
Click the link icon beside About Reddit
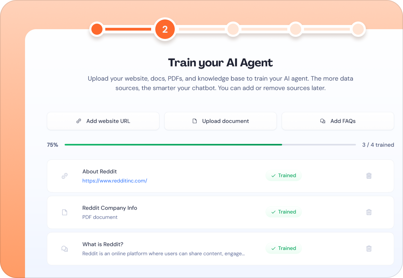click(x=65, y=176)
